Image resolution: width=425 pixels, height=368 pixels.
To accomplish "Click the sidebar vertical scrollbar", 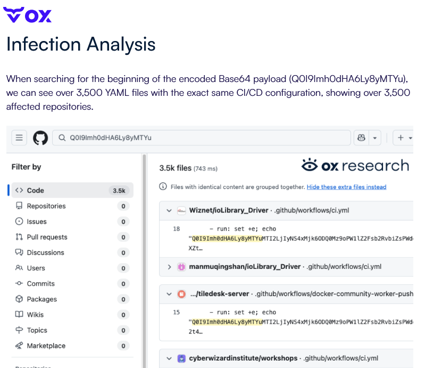I will [x=144, y=260].
